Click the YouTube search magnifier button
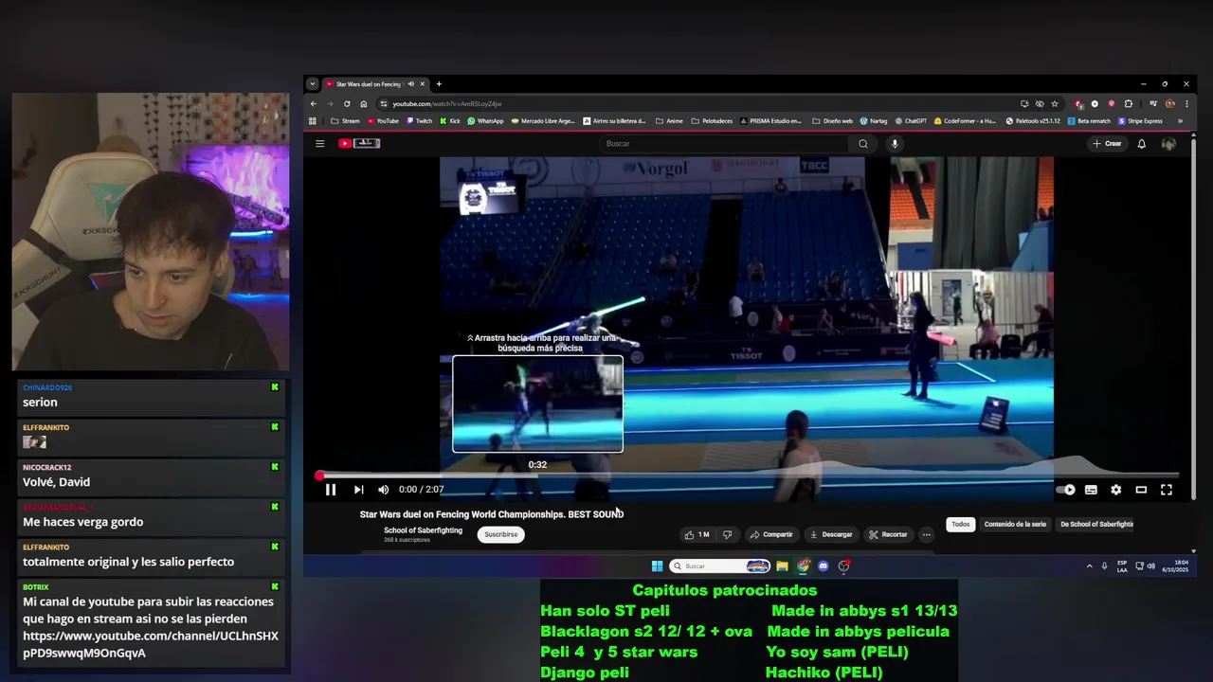The width and height of the screenshot is (1213, 682). 862,144
